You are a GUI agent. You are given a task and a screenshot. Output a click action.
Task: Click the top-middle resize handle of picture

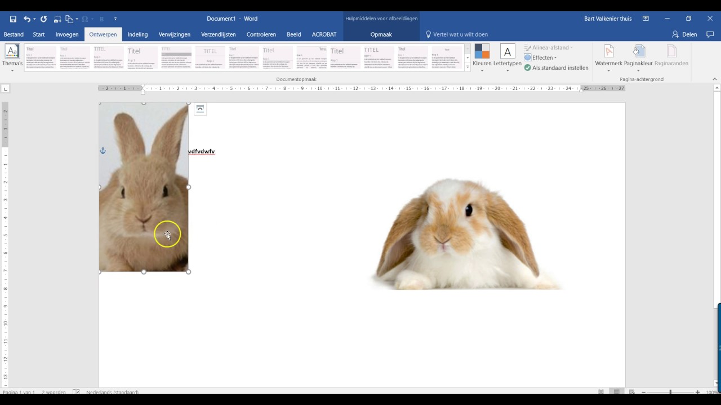pyautogui.click(x=144, y=103)
